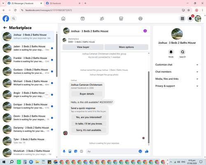206x165 pixels.
Task: Mute the Joshua conversation
Action: point(171,52)
